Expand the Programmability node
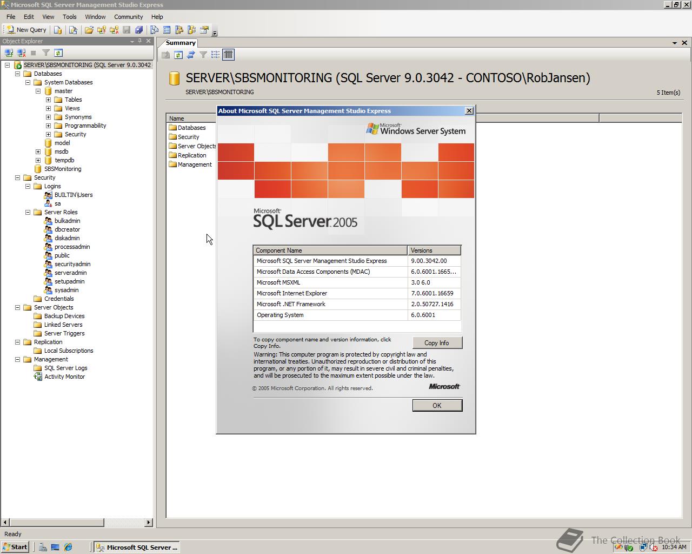 49,126
